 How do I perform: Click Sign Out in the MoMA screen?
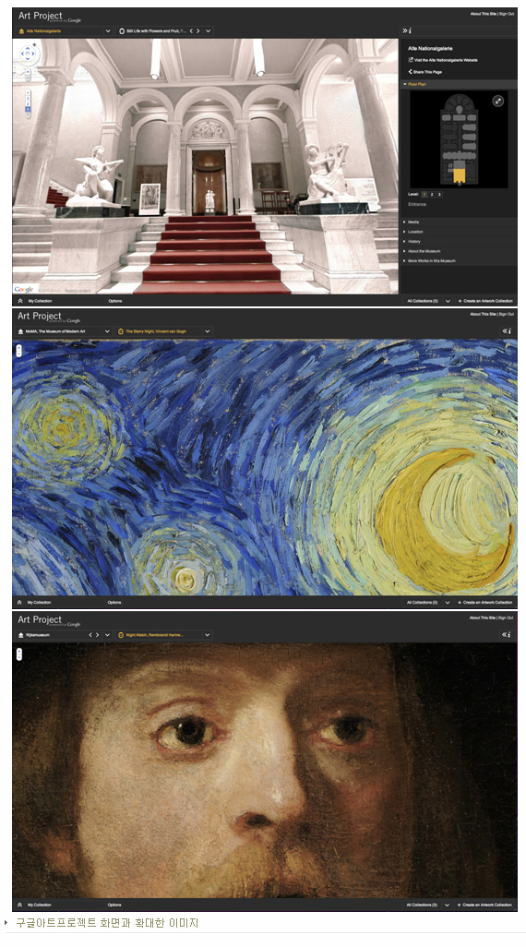coord(507,314)
